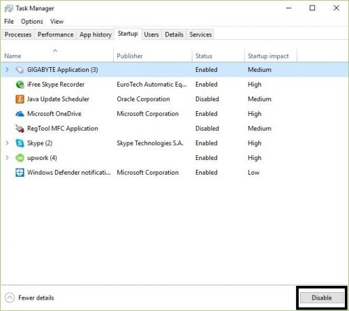Open the Services tab
This screenshot has height=311, width=349.
200,34
